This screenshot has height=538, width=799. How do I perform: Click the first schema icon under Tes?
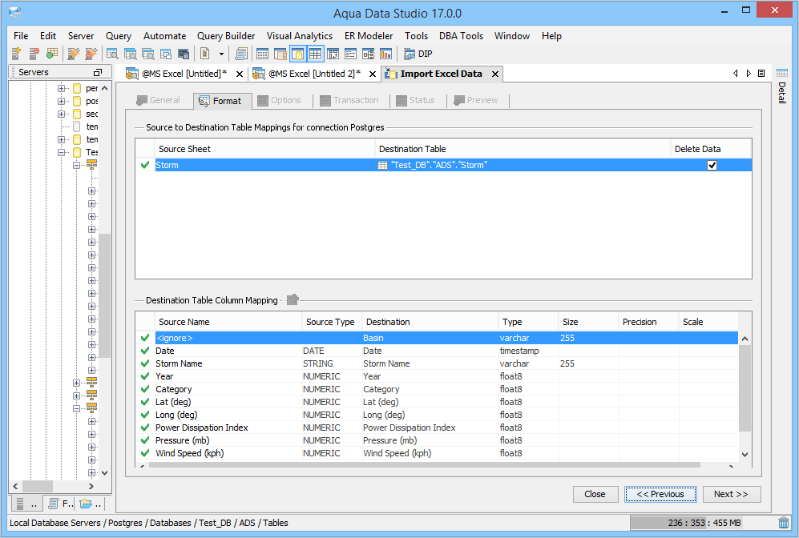click(91, 164)
